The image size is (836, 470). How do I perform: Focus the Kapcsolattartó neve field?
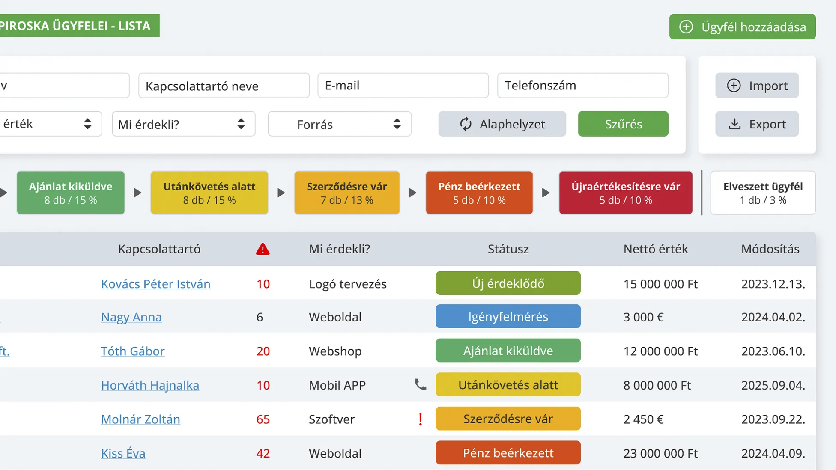tap(224, 86)
